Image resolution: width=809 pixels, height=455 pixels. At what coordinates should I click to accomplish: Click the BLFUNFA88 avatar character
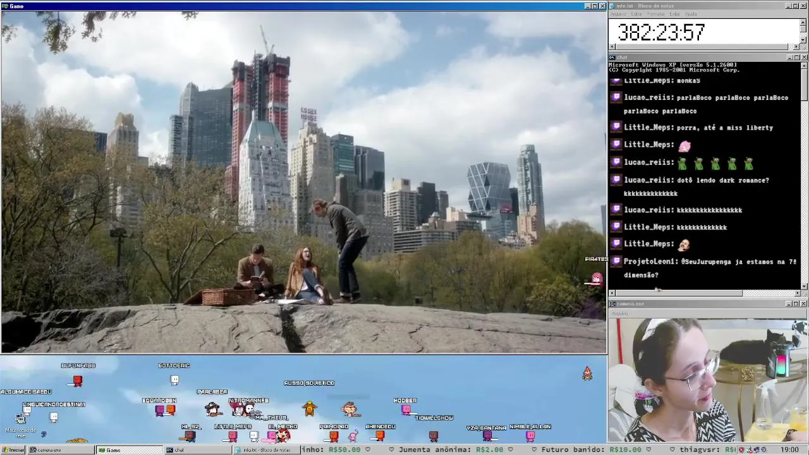[x=78, y=380]
